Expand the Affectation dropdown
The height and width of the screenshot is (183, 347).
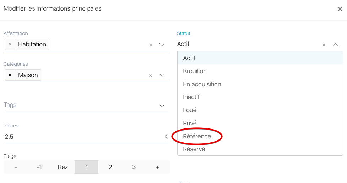tap(162, 45)
